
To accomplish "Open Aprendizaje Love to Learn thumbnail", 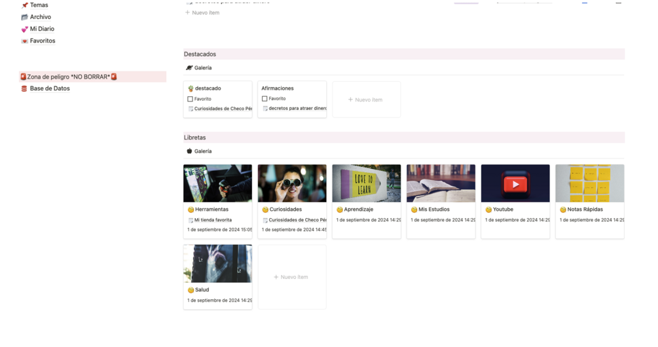I will 367,183.
